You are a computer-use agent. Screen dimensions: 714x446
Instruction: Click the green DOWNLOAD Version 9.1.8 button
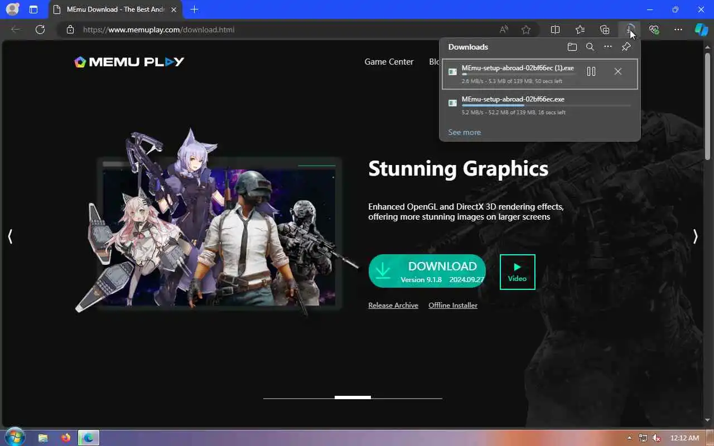click(427, 271)
